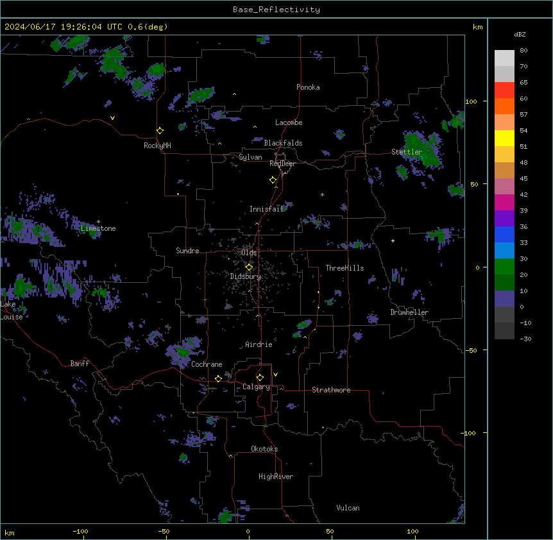
Task: Click the 45 value in the legend
Action: coord(523,178)
